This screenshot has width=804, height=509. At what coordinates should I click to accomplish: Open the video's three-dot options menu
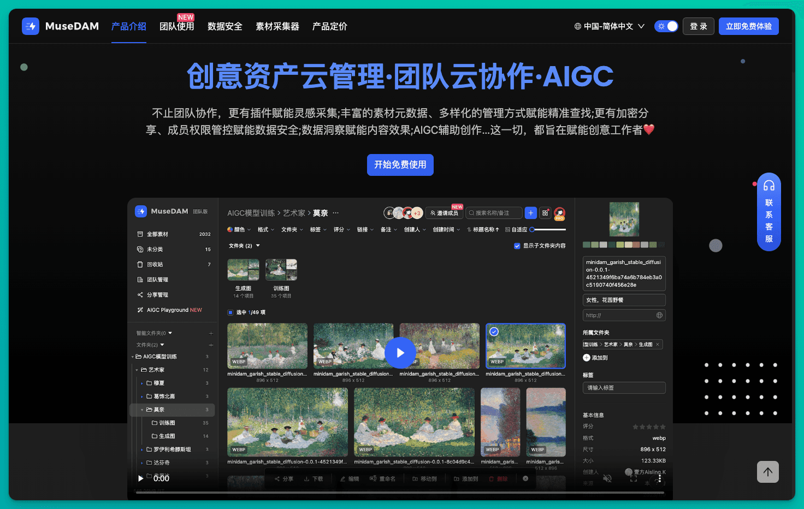tap(660, 478)
